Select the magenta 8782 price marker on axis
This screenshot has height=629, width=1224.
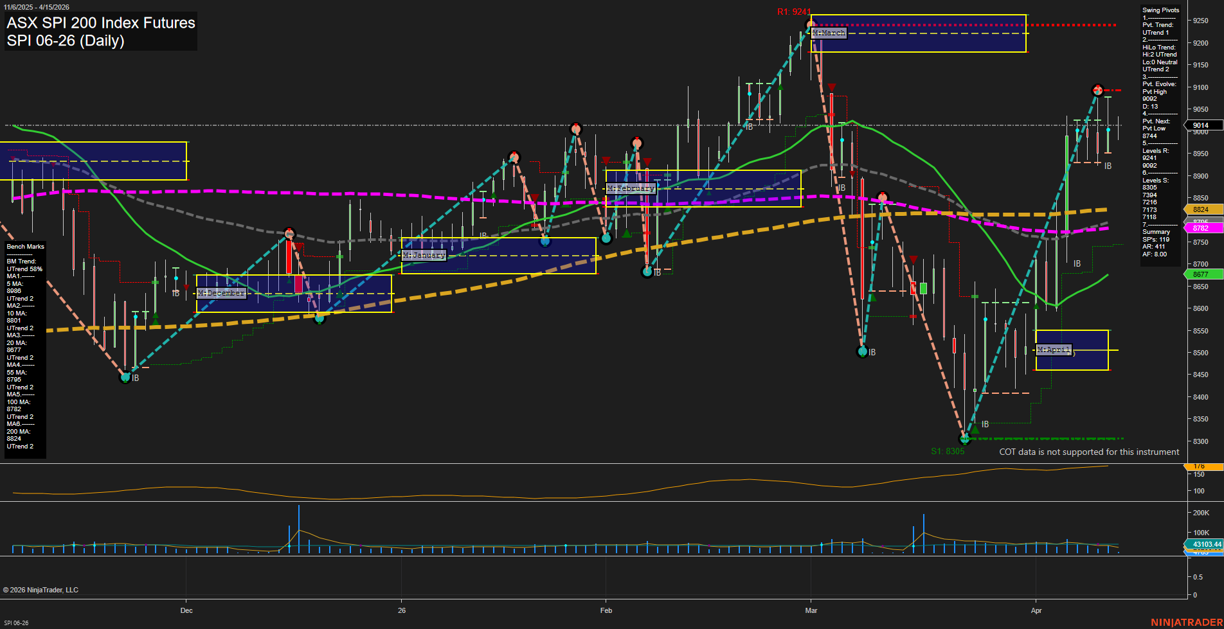coord(1200,228)
